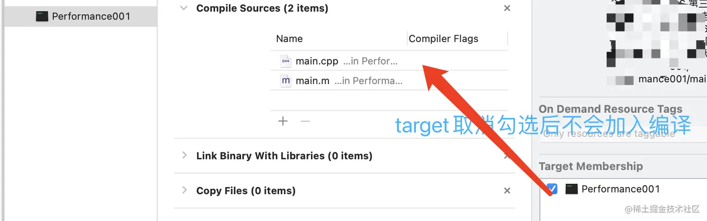Add a source file with the plus button

pyautogui.click(x=283, y=121)
